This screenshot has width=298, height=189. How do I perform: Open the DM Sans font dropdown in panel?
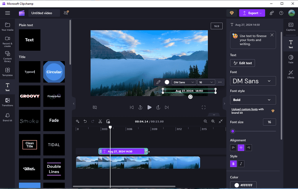(x=253, y=81)
